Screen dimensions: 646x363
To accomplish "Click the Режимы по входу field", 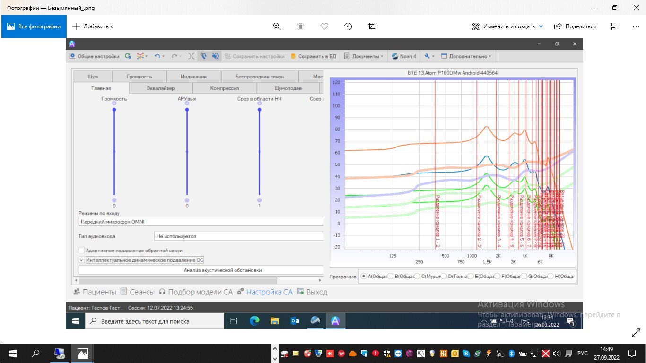I will click(201, 222).
